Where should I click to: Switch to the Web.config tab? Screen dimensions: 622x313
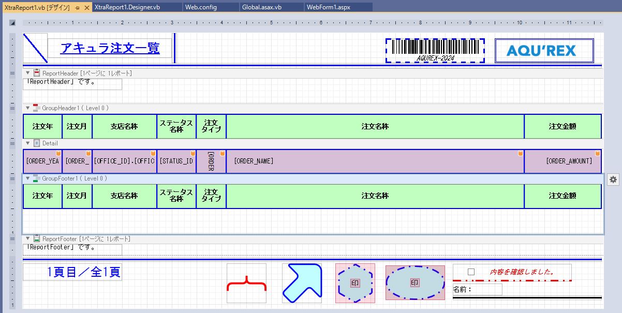pyautogui.click(x=201, y=7)
